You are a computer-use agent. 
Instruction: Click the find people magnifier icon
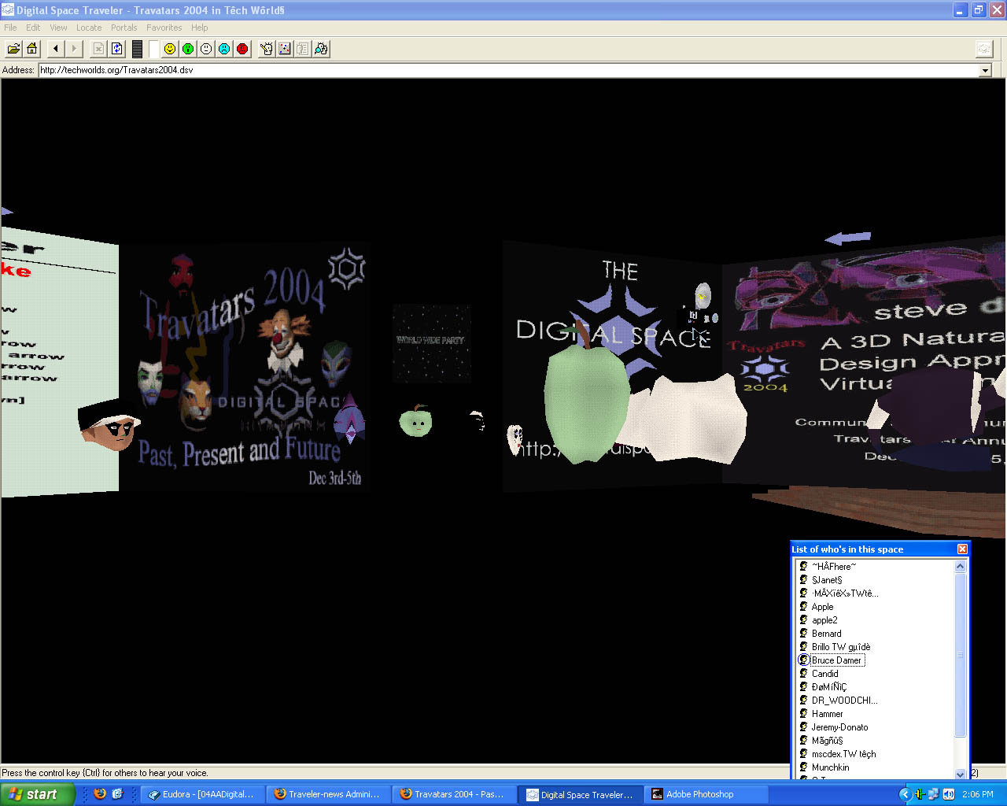pos(321,49)
